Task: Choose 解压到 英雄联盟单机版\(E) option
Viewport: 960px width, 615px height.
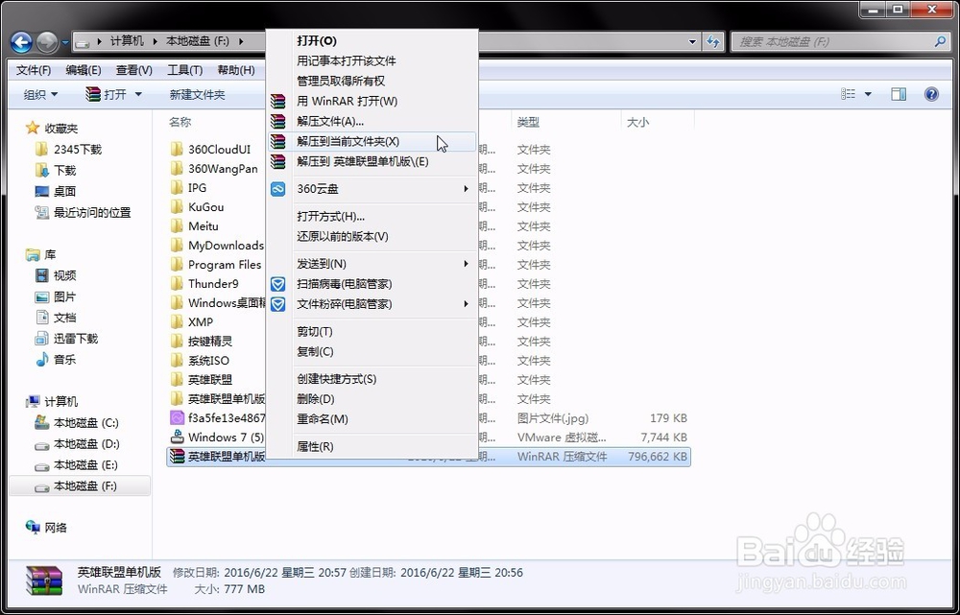Action: (372, 161)
